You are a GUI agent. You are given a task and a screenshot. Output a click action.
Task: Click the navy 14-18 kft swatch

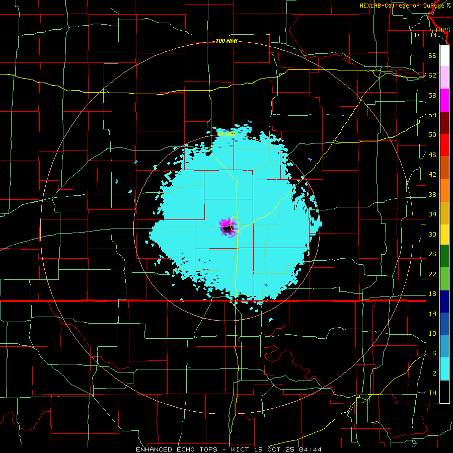tap(444, 301)
